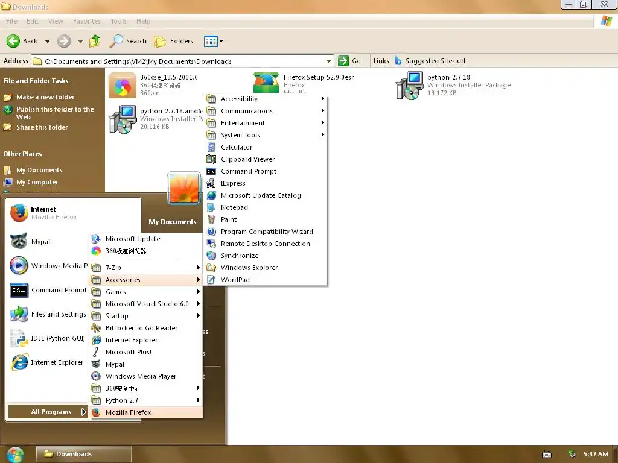Open the pinned Mypal raccoon entry in Start menu
The image size is (618, 463).
click(47, 241)
